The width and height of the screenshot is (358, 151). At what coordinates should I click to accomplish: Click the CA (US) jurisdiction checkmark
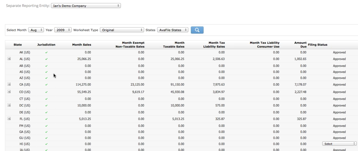pyautogui.click(x=47, y=85)
